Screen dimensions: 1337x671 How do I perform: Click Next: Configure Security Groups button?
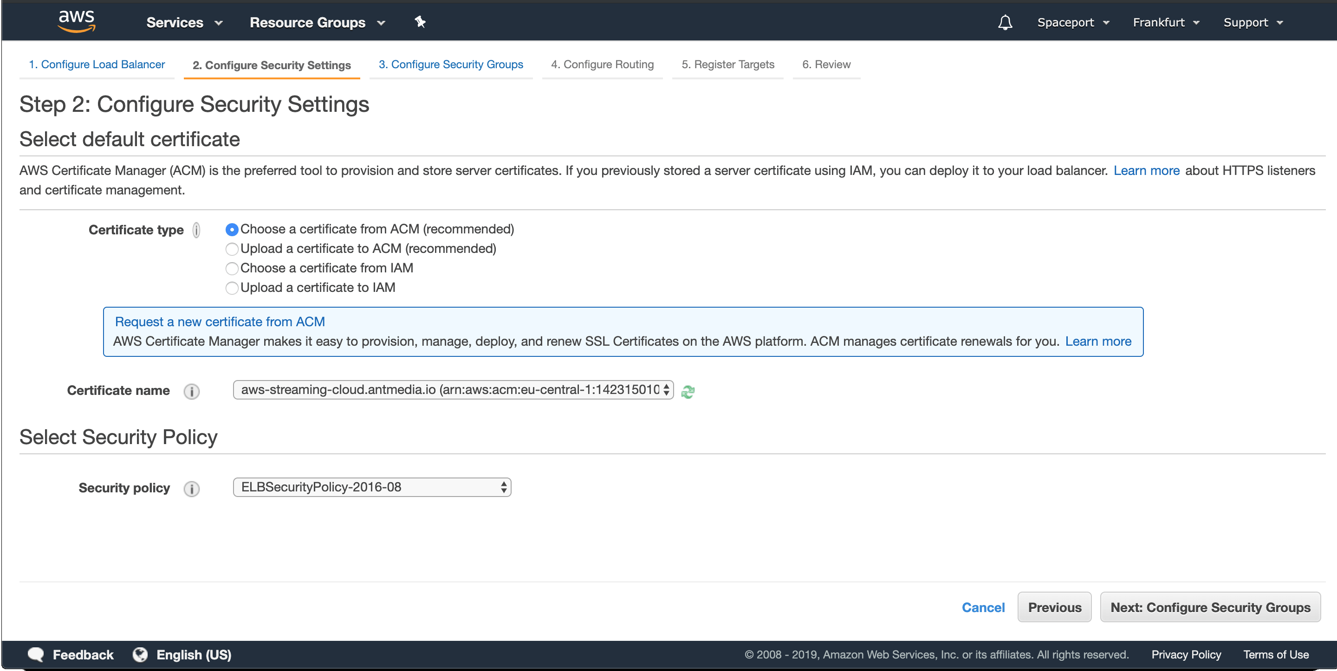point(1210,607)
